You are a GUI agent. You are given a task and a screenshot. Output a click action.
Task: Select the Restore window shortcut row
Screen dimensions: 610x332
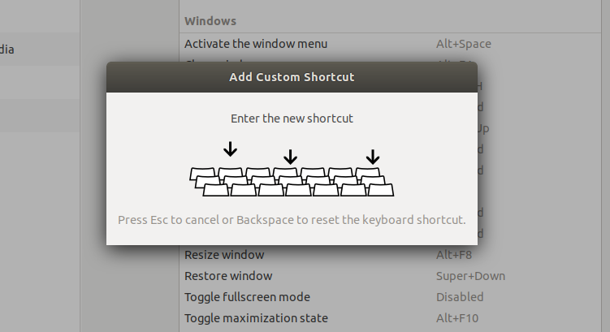391,276
